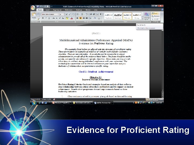Toggle show paragraph marks

[x=101, y=14]
